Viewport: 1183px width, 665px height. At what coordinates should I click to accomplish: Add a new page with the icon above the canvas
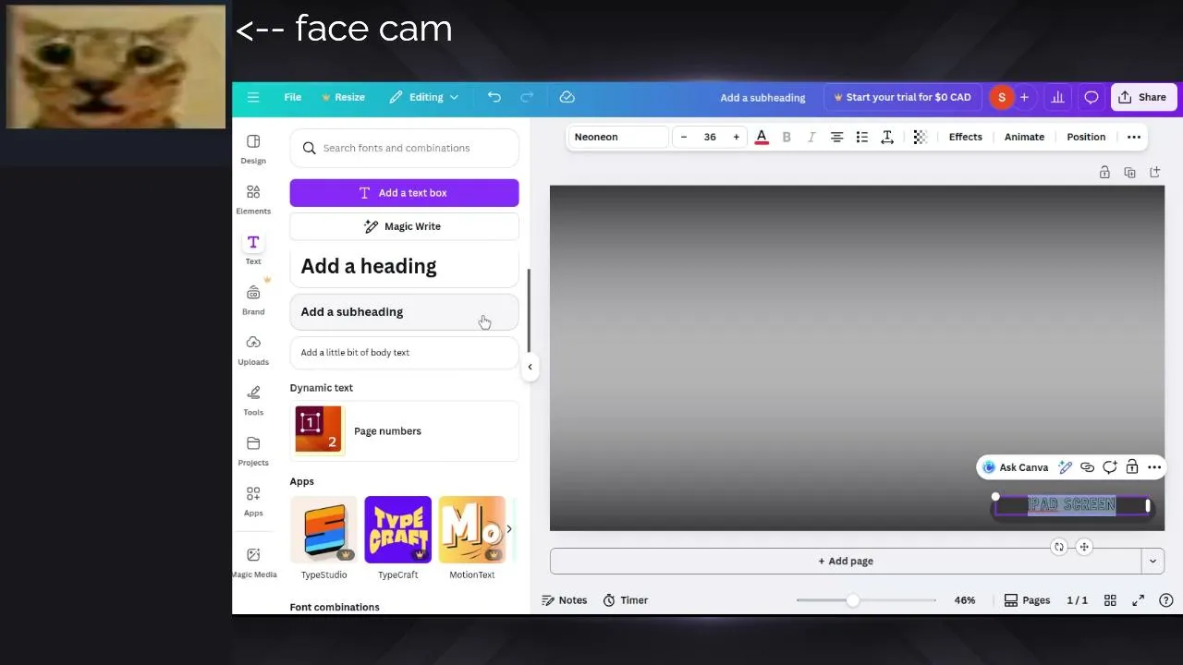1154,172
